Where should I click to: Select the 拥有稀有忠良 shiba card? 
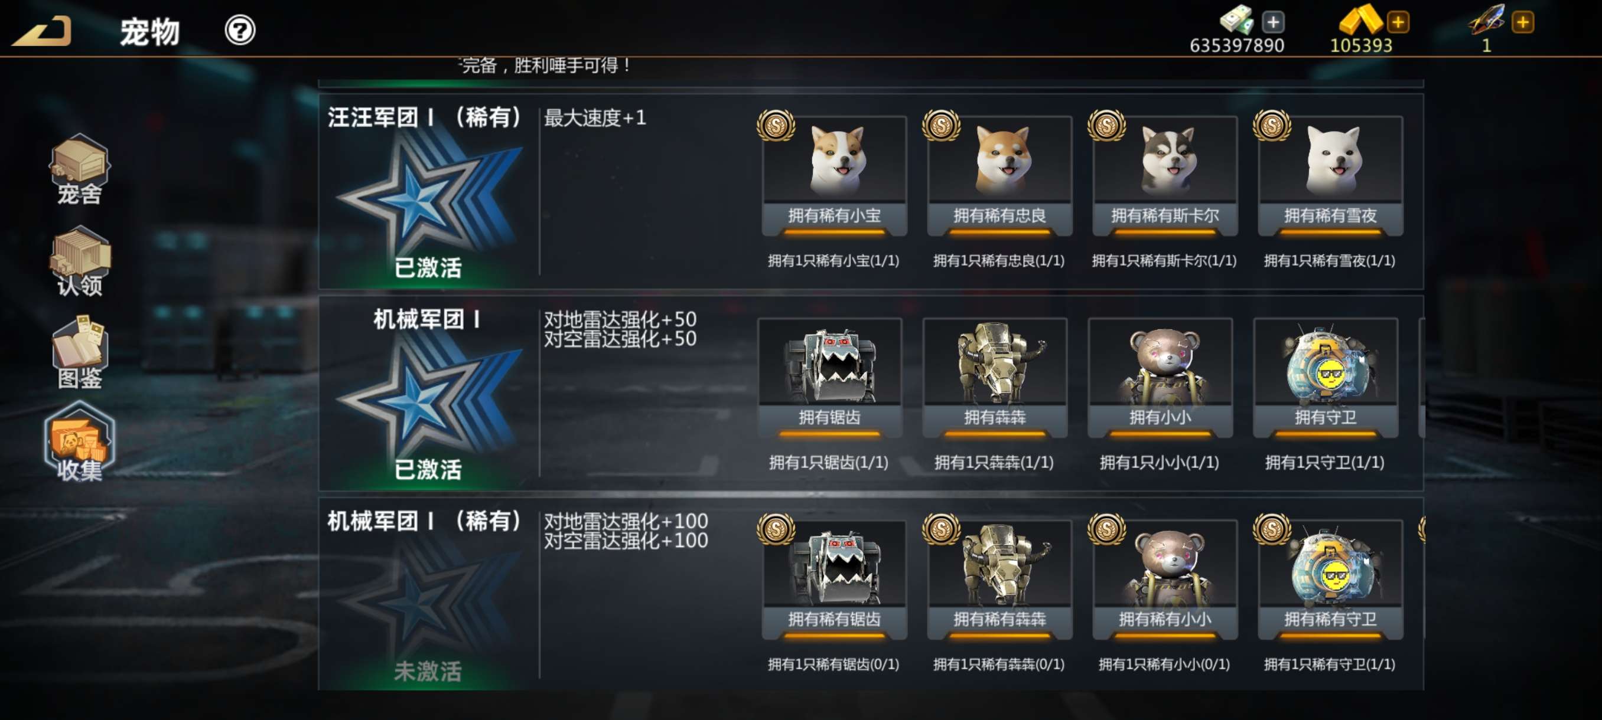tap(999, 176)
